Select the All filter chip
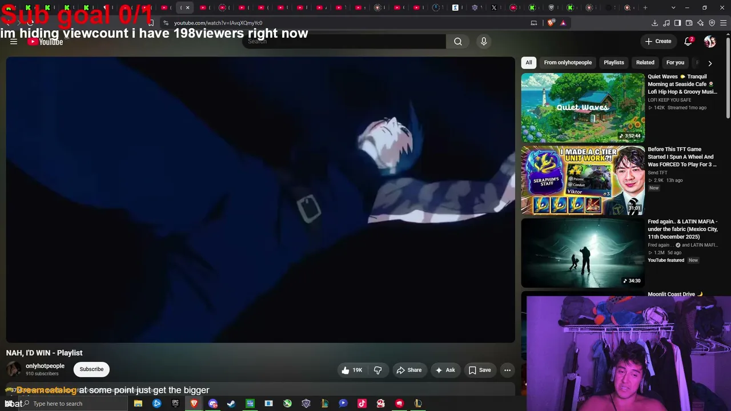The width and height of the screenshot is (731, 411). coord(529,63)
